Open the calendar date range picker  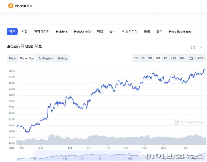(191, 58)
